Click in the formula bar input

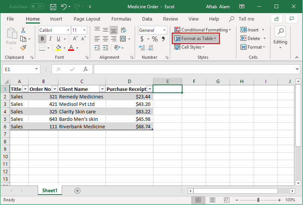pos(195,69)
